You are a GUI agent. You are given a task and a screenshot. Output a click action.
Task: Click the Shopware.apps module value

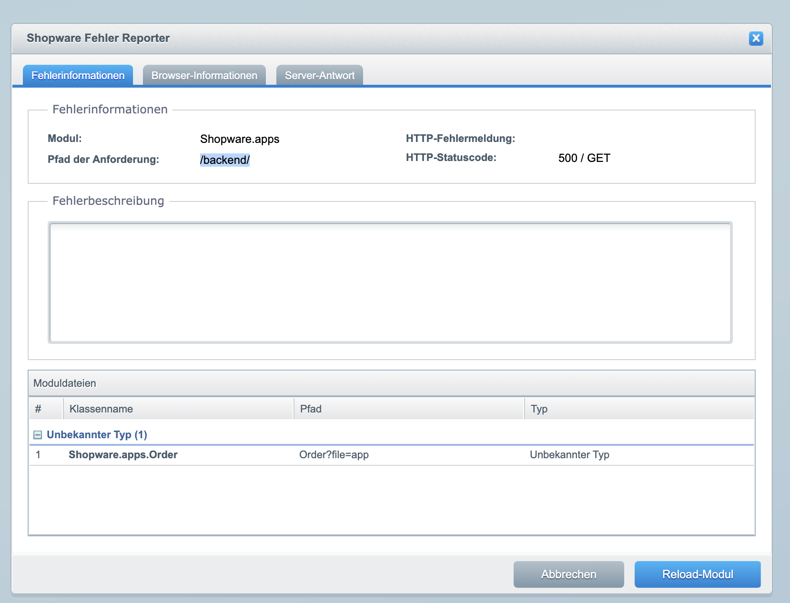[x=240, y=139]
